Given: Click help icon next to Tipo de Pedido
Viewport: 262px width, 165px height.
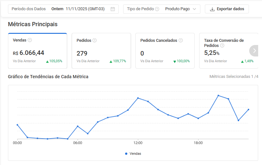Looking at the screenshot, I should (157, 9).
